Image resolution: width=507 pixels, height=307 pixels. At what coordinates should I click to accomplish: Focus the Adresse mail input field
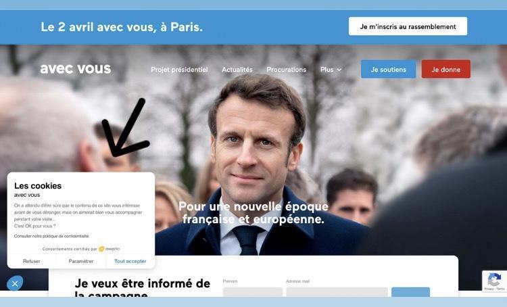337,292
